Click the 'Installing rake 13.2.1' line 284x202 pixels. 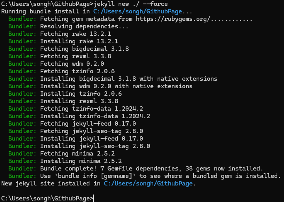(63, 41)
